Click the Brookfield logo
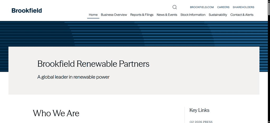270x123 pixels. click(27, 11)
